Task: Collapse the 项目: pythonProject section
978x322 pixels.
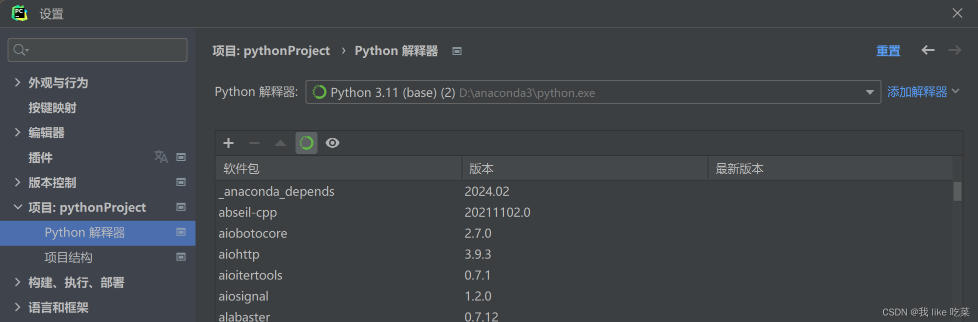Action: (x=17, y=207)
